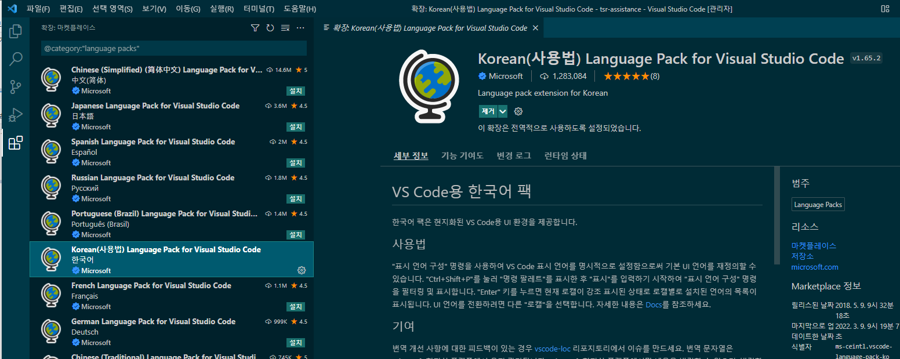Switch to the 세부 정보 tab

411,155
